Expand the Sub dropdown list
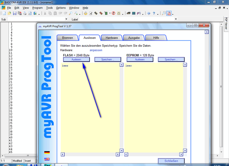Image resolution: width=229 pixels, height=166 pixels. (x=66, y=19)
